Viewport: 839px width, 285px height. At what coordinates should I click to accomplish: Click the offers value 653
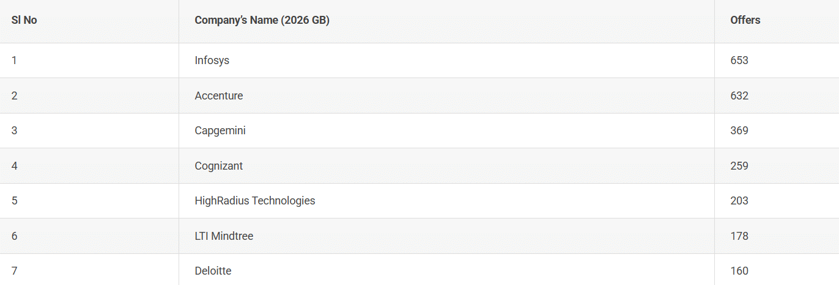click(739, 60)
